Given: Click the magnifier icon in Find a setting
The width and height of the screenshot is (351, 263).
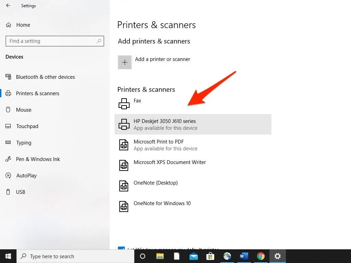Looking at the screenshot, I should pos(99,41).
